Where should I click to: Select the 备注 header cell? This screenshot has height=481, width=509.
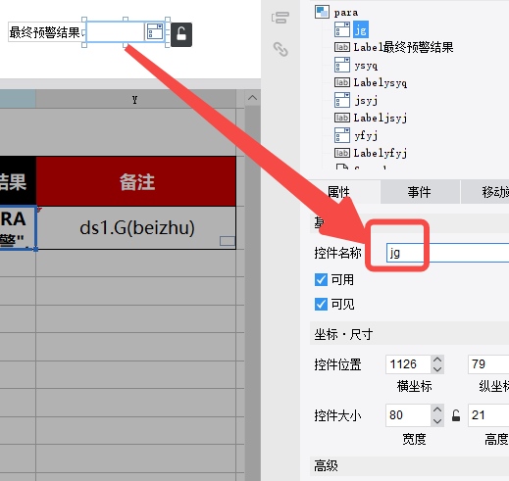coord(136,181)
